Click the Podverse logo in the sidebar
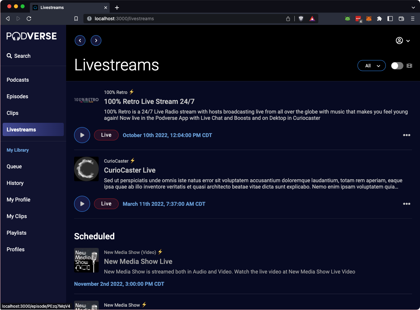This screenshot has height=310, width=420. [x=32, y=36]
